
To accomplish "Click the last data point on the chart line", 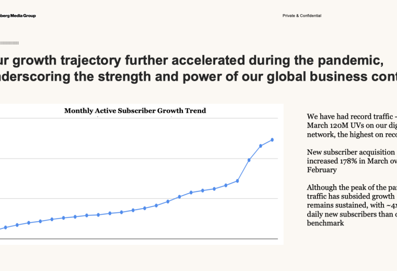I will tap(272, 140).
